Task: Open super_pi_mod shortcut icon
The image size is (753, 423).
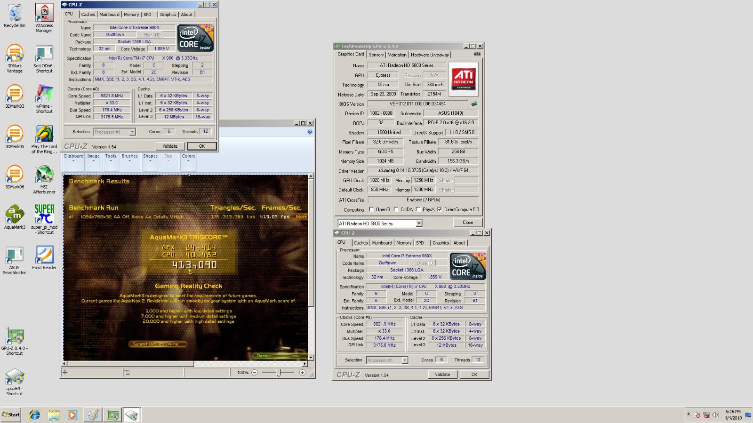Action: tap(44, 220)
